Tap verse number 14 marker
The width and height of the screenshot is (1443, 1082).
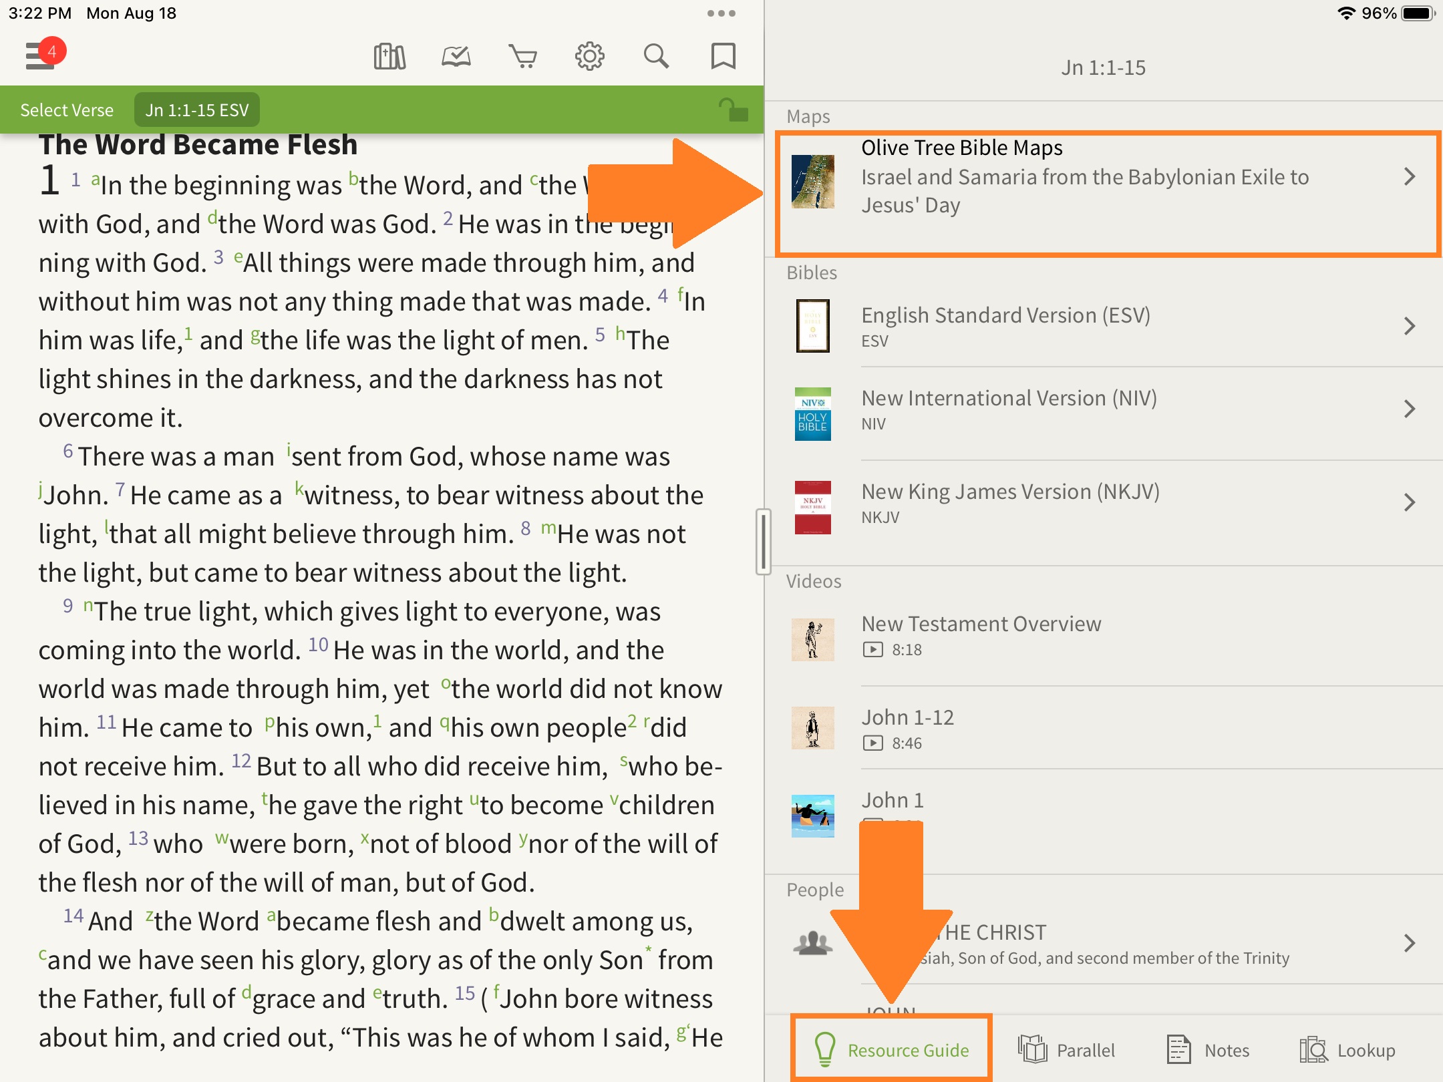(73, 915)
